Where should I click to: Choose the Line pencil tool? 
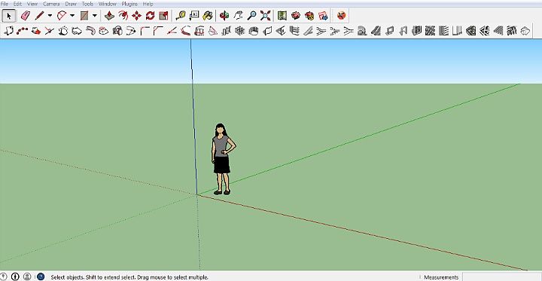(40, 16)
